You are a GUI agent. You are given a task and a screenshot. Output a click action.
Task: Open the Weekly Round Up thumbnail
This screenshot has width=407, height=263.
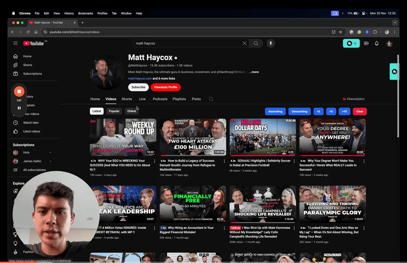[123, 138]
